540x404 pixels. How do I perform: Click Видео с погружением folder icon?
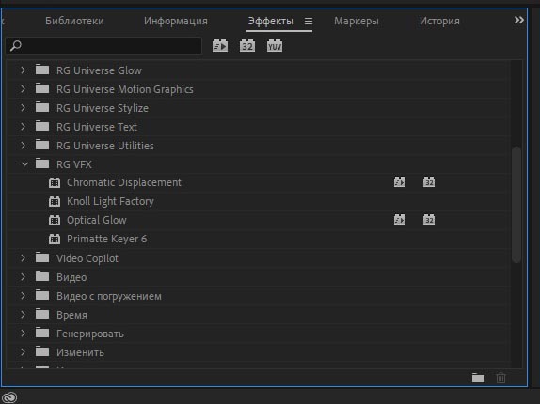[x=42, y=295]
